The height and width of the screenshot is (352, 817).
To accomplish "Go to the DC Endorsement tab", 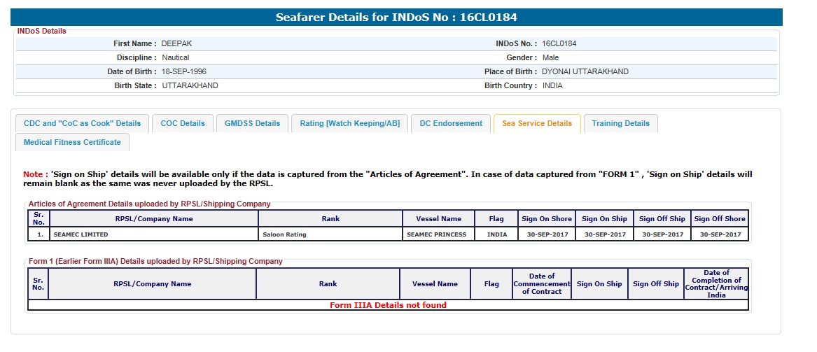I will [x=451, y=123].
